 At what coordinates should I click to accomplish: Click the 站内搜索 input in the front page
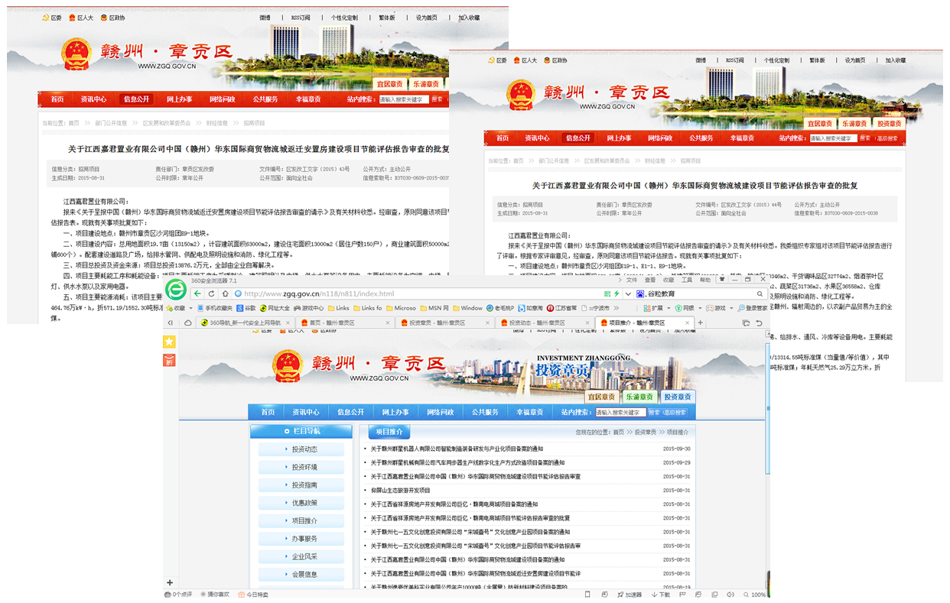point(620,413)
